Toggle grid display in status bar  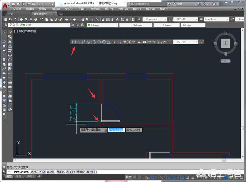pos(134,177)
